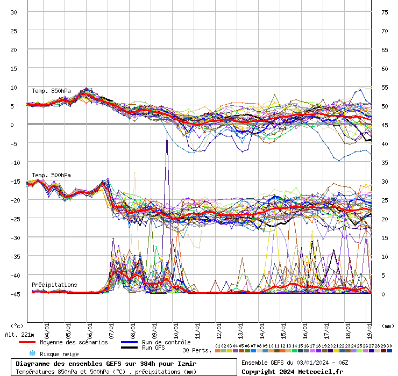Click the 13/01 date axis label
398x376 pixels.
pyautogui.click(x=240, y=331)
